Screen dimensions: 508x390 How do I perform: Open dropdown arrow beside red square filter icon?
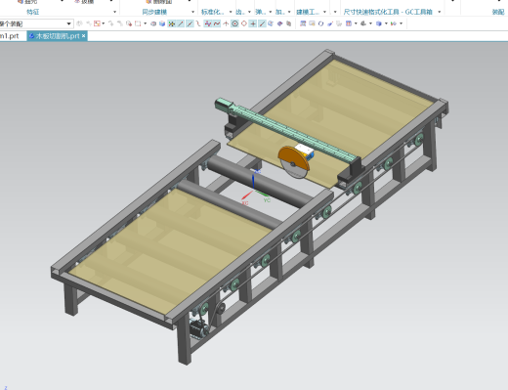pos(104,23)
